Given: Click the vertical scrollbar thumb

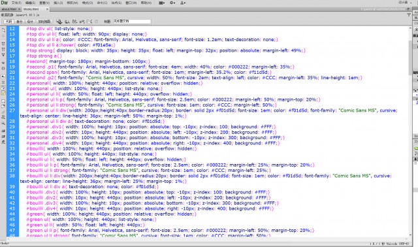Looking at the screenshot, I should point(410,58).
